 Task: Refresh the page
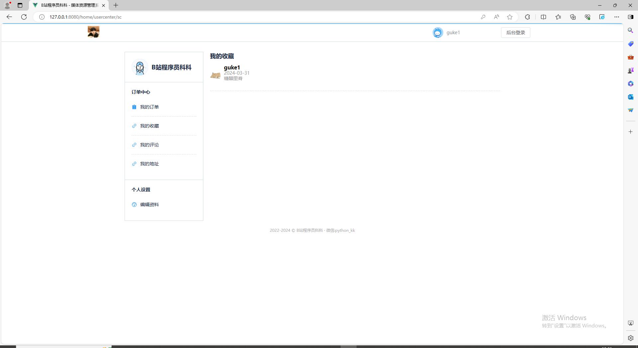[x=24, y=17]
